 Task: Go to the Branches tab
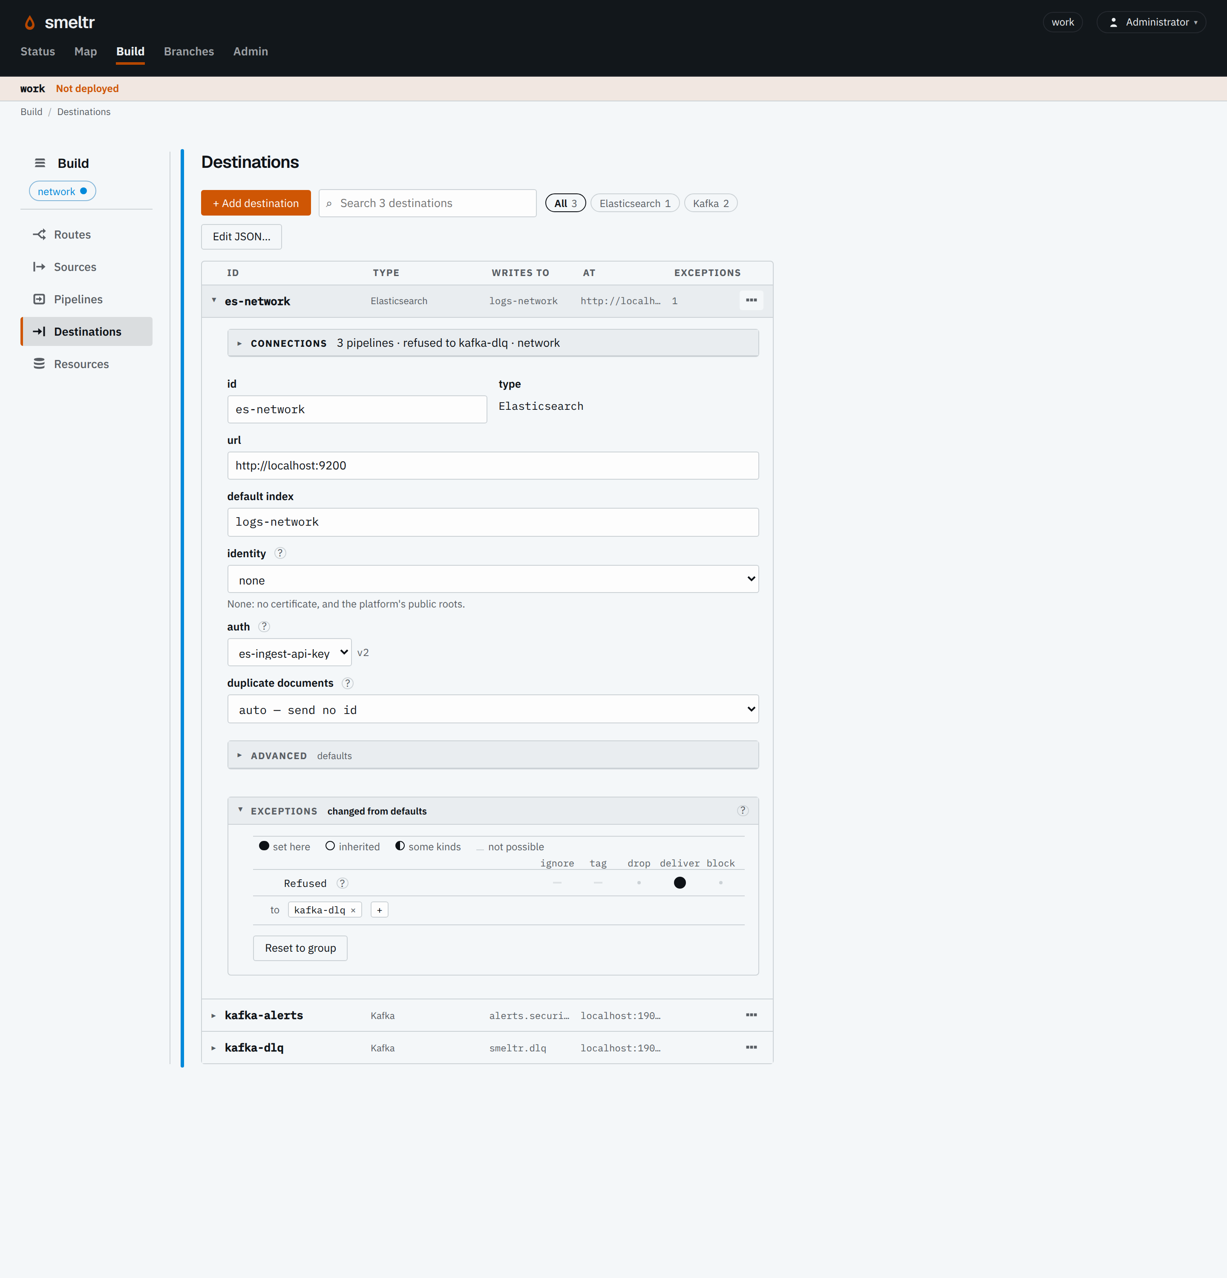coord(189,52)
